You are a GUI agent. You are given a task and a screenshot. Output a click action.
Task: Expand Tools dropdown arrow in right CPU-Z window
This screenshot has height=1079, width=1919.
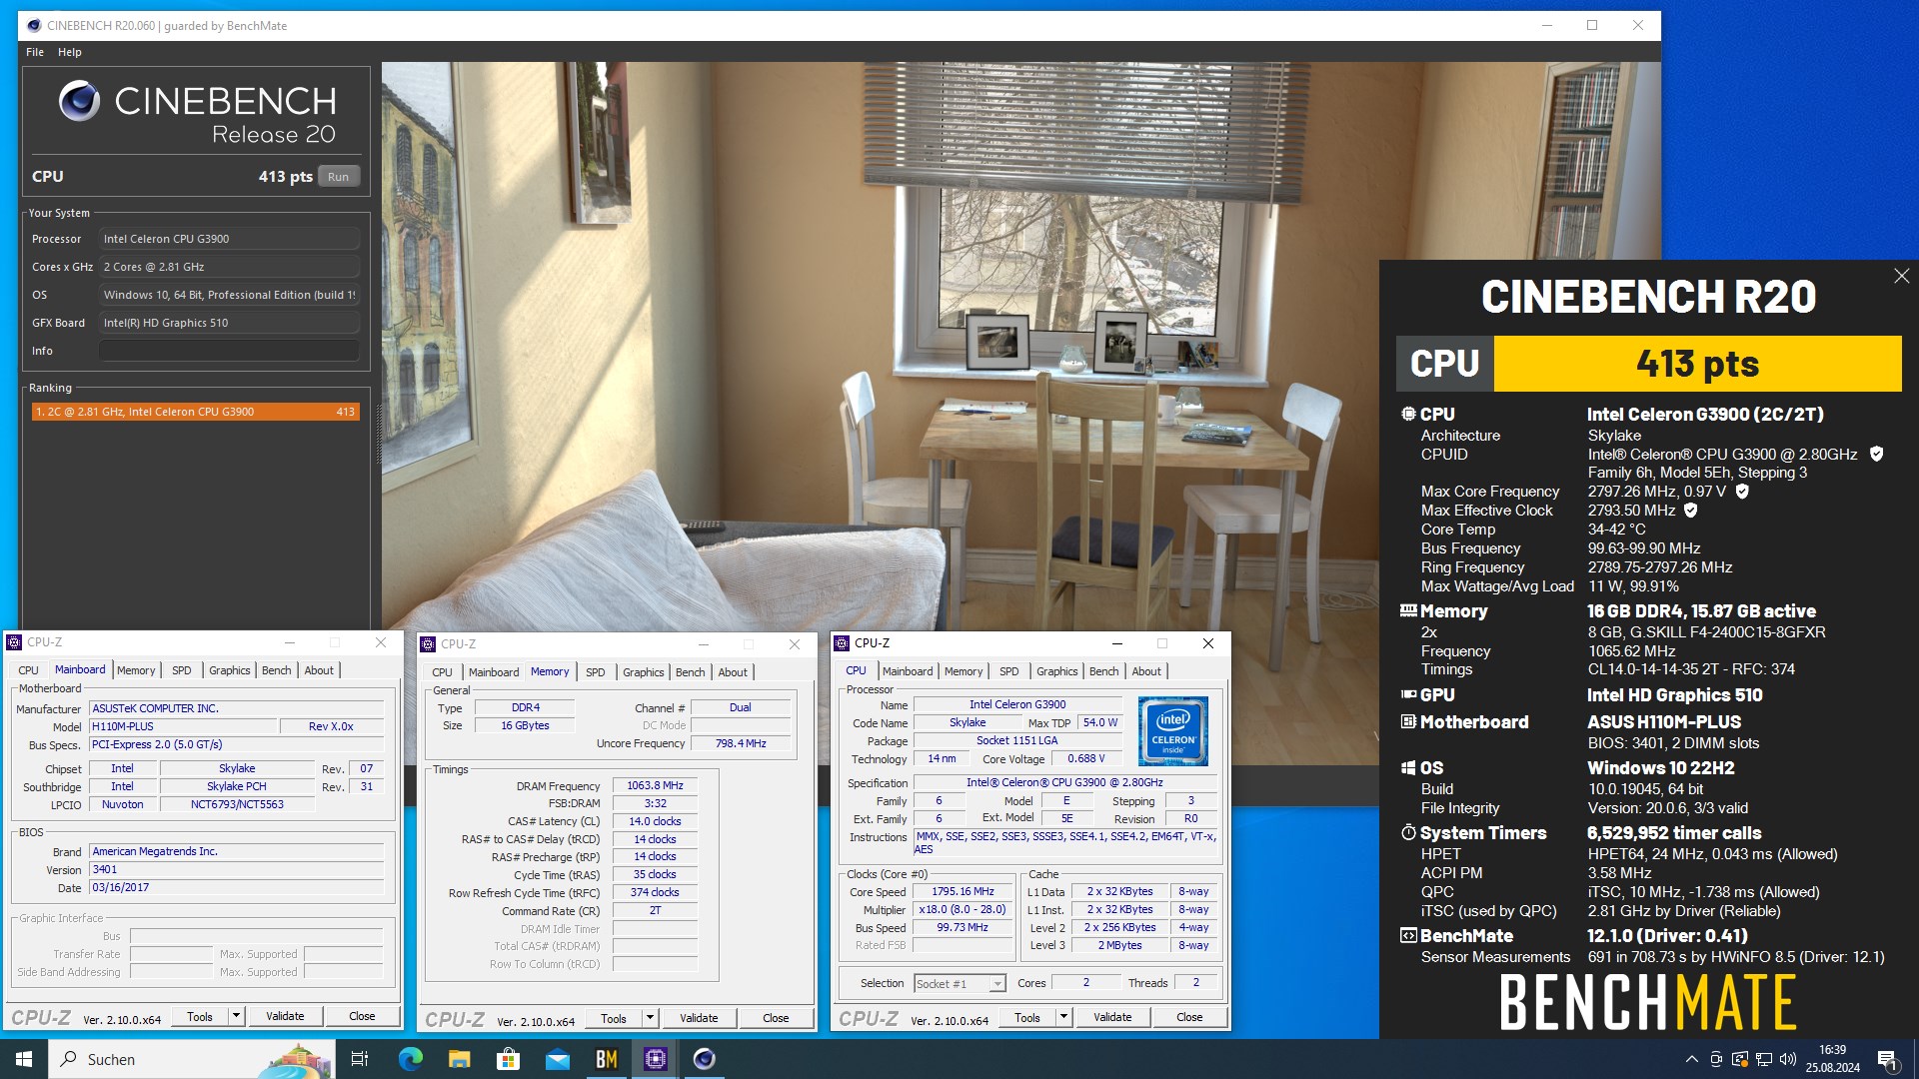(1064, 1017)
